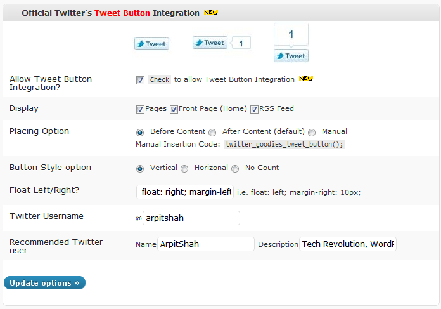
Task: Click the vertical Tweet button preview under the count box
Action: 291,56
